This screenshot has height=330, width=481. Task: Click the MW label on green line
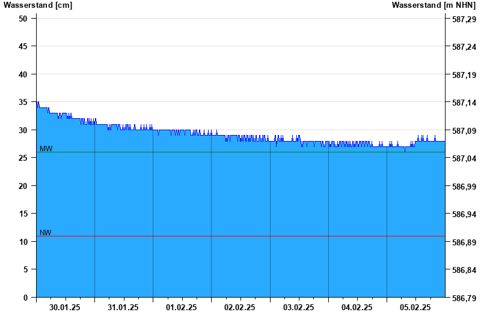(46, 148)
